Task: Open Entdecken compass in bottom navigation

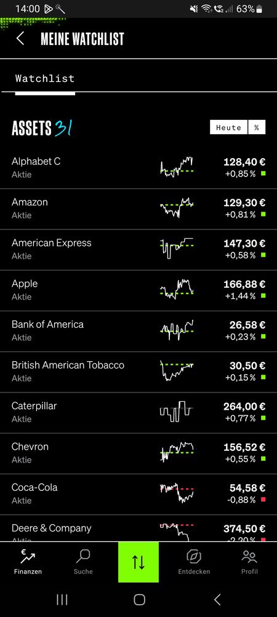Action: click(194, 562)
